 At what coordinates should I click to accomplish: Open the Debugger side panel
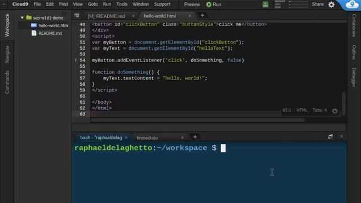pyautogui.click(x=354, y=77)
